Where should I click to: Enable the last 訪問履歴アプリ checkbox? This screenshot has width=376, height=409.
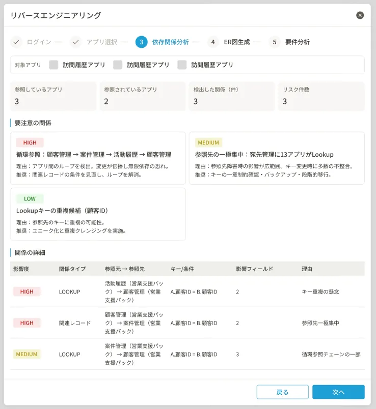182,65
